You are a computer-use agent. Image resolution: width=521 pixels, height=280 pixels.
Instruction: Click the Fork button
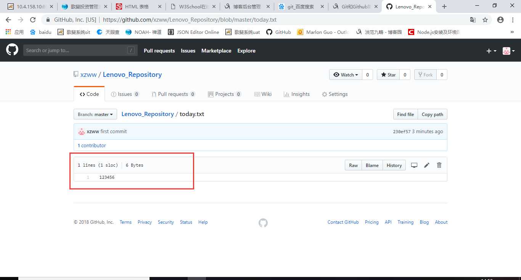(425, 75)
